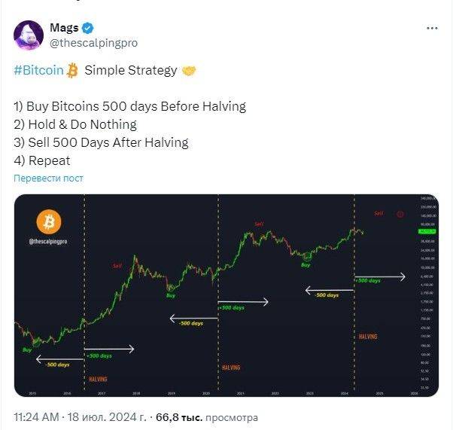Image resolution: width=453 pixels, height=430 pixels.
Task: Open the Mags profile avatar
Action: pyautogui.click(x=29, y=35)
